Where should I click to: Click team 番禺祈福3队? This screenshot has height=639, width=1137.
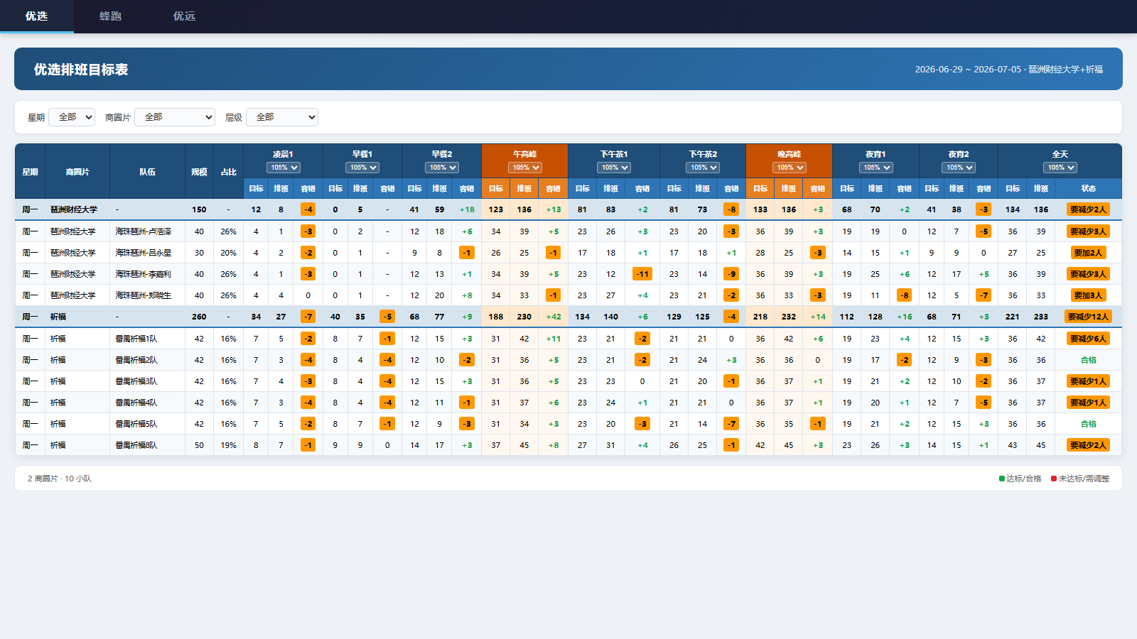coord(136,381)
